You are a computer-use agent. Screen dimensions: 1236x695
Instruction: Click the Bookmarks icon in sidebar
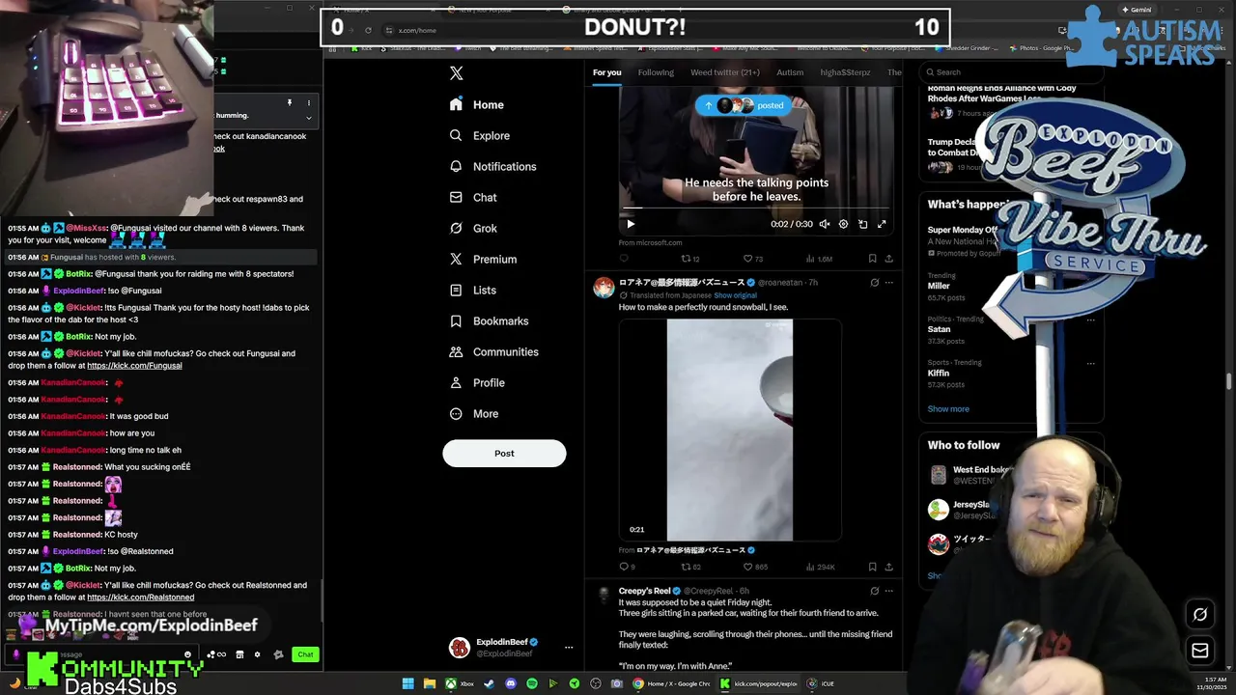point(456,320)
